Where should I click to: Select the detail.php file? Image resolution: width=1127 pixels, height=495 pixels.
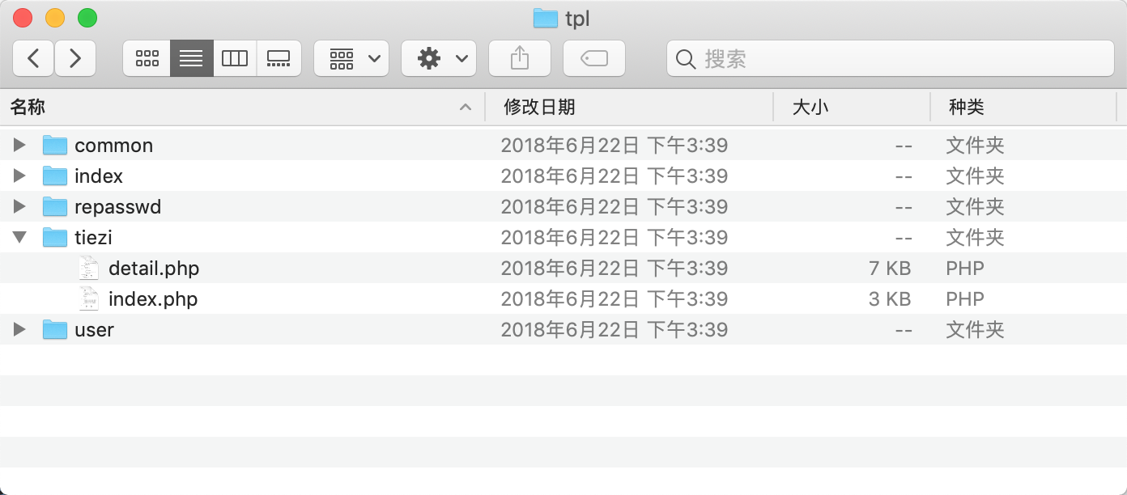coord(154,269)
